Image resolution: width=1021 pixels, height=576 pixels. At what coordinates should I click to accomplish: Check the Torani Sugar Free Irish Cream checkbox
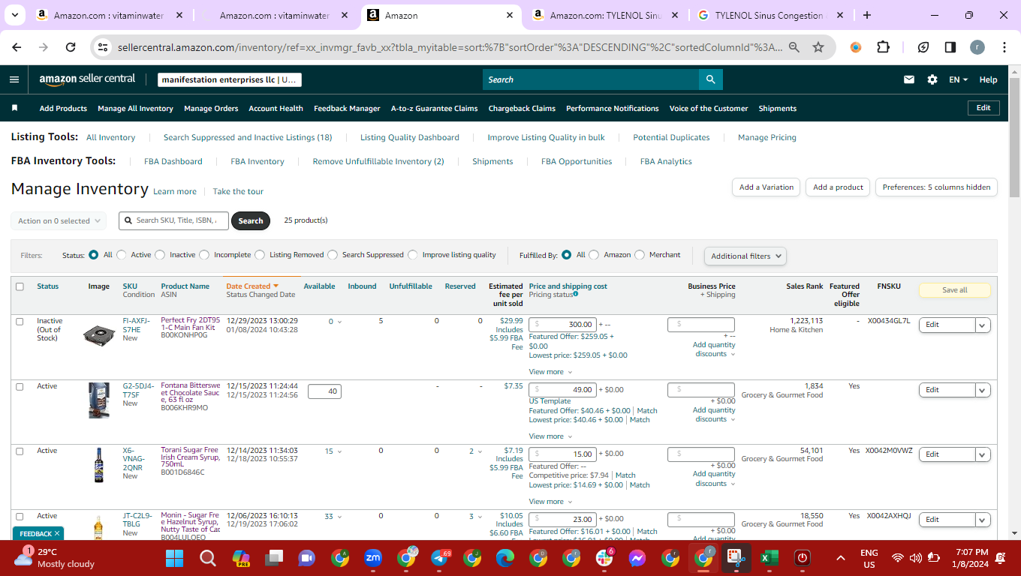pyautogui.click(x=20, y=451)
